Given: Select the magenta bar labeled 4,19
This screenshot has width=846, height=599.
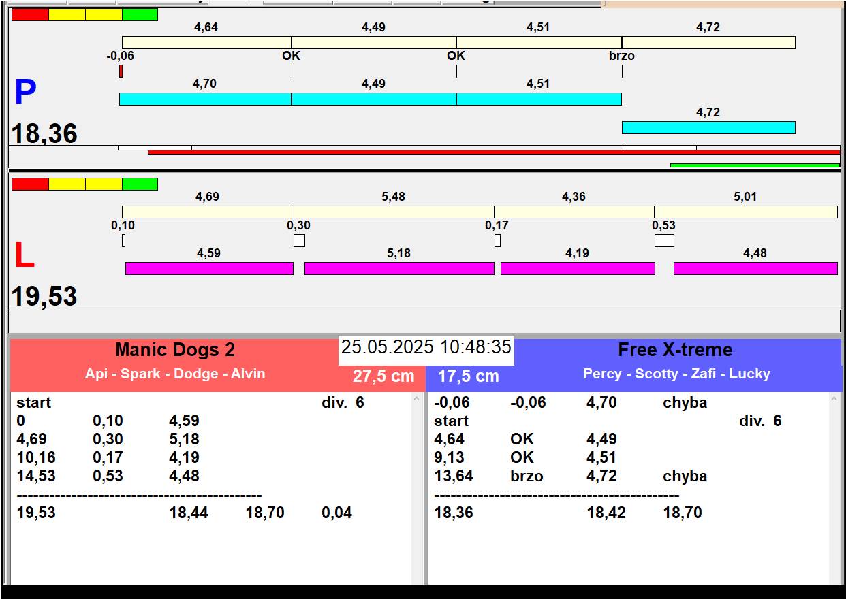Looking at the screenshot, I should (x=578, y=268).
